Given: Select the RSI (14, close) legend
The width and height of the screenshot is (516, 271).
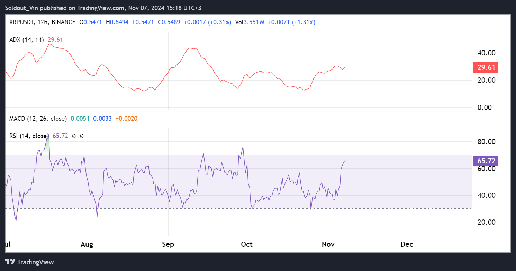Looking at the screenshot, I should [x=29, y=136].
